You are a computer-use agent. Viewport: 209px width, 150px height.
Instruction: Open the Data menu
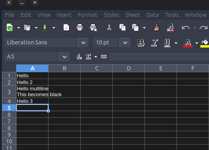[153, 15]
